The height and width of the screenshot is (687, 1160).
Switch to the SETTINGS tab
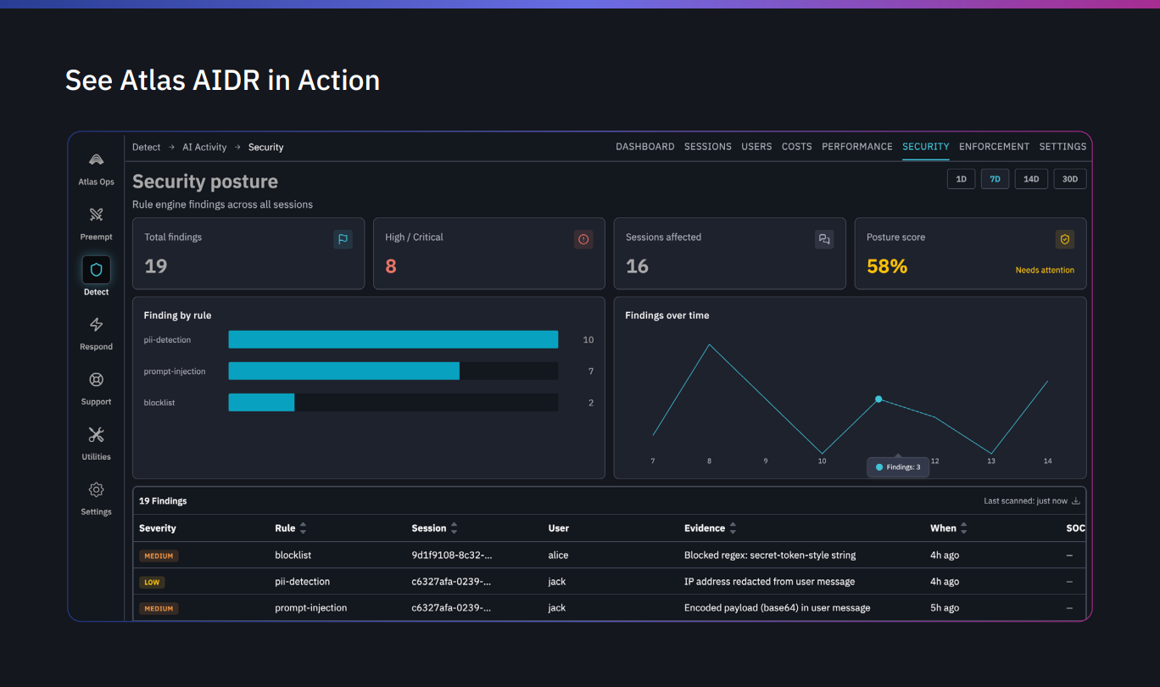(x=1062, y=147)
